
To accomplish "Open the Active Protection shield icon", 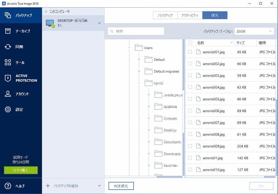I will (x=7, y=78).
